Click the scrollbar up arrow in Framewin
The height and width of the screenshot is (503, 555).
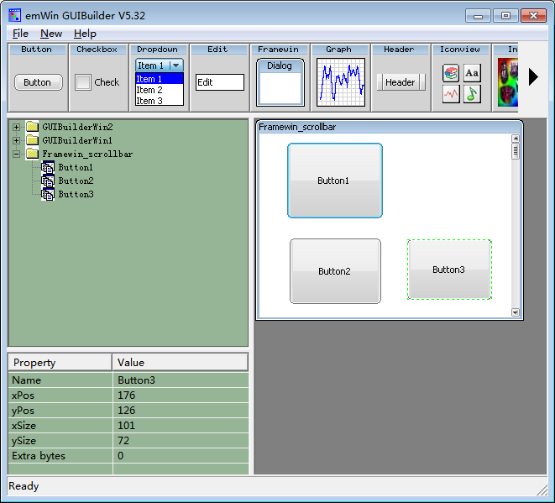(516, 139)
